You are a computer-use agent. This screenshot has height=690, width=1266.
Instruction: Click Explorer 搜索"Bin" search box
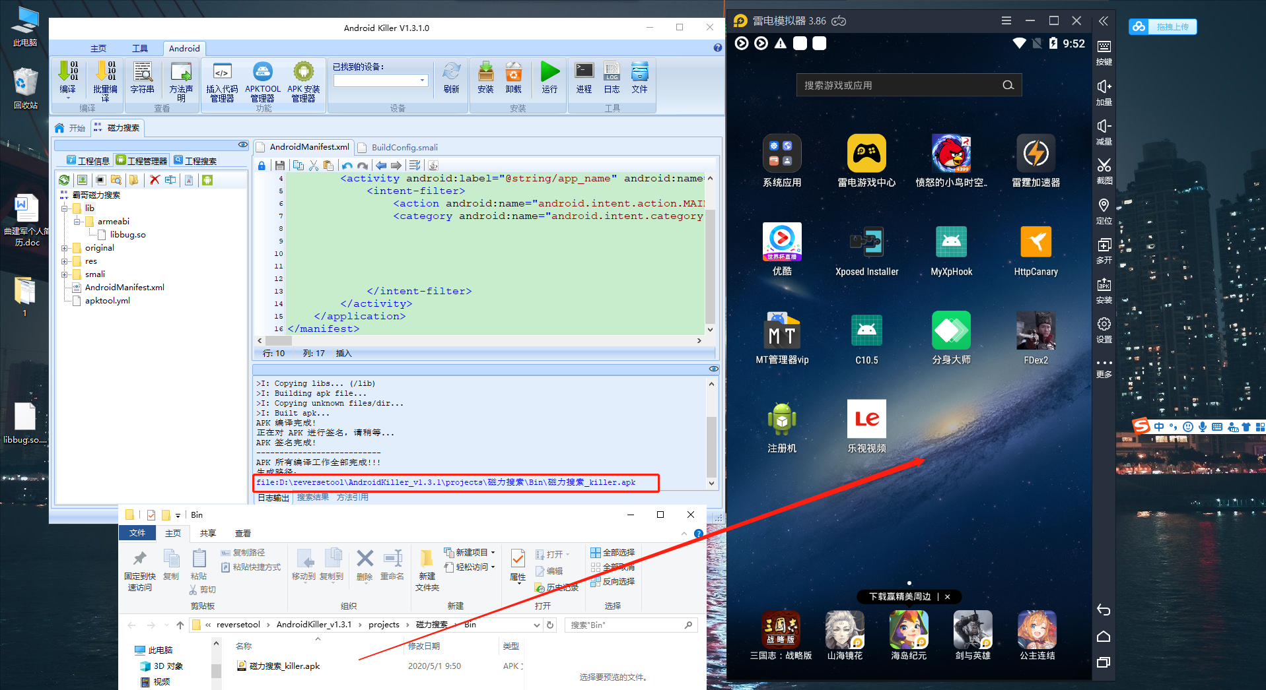coord(631,625)
